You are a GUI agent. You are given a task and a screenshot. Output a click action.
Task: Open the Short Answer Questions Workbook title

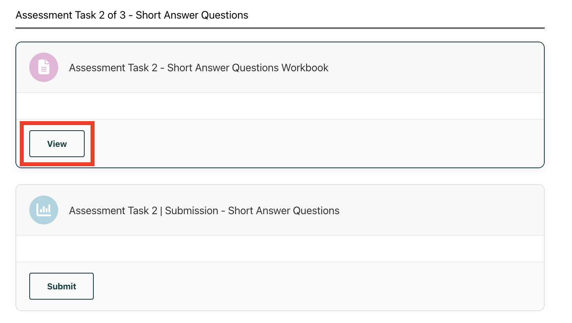199,68
